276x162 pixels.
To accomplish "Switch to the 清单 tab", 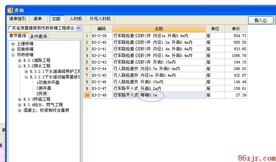I will (x=37, y=19).
